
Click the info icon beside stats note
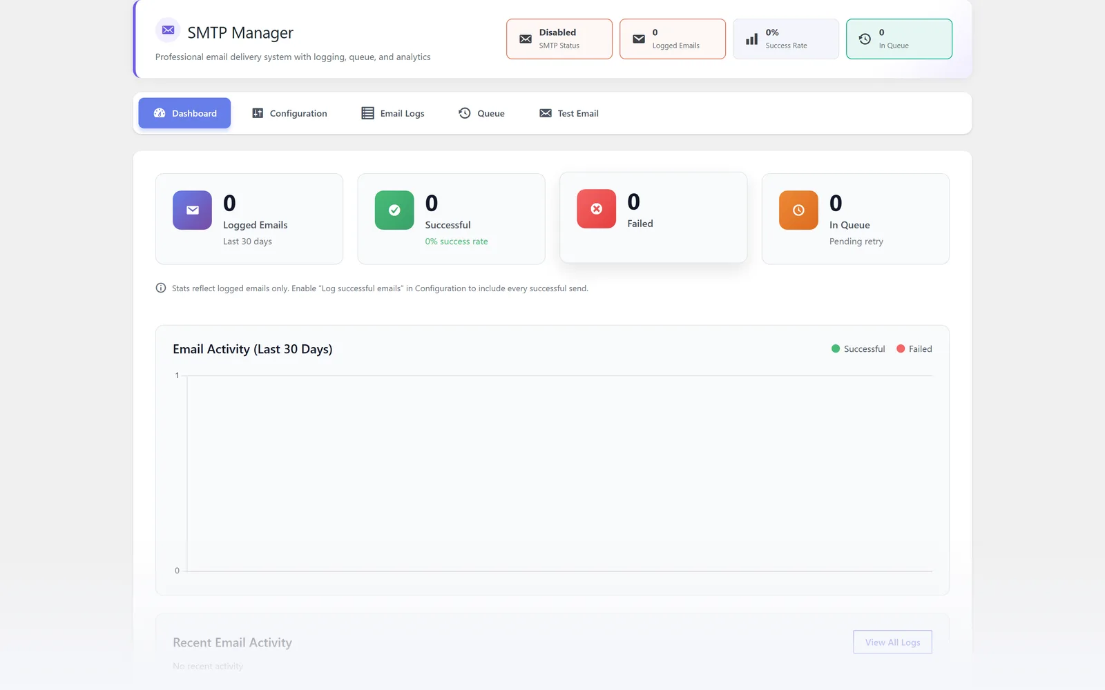tap(161, 288)
